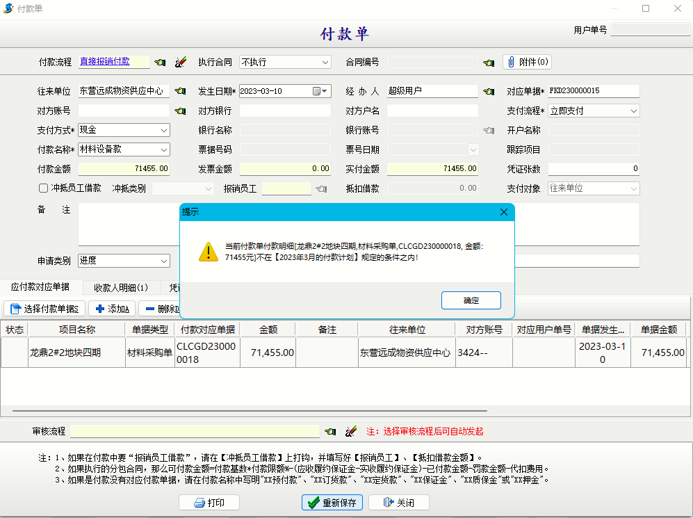
Task: Click the lookup hand icon beside 往来单位
Action: pos(181,91)
